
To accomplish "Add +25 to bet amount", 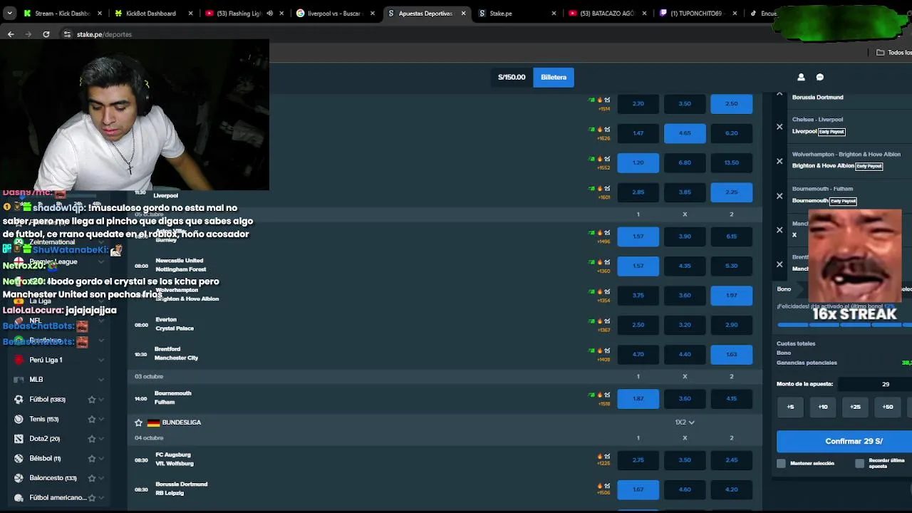I will (x=855, y=407).
